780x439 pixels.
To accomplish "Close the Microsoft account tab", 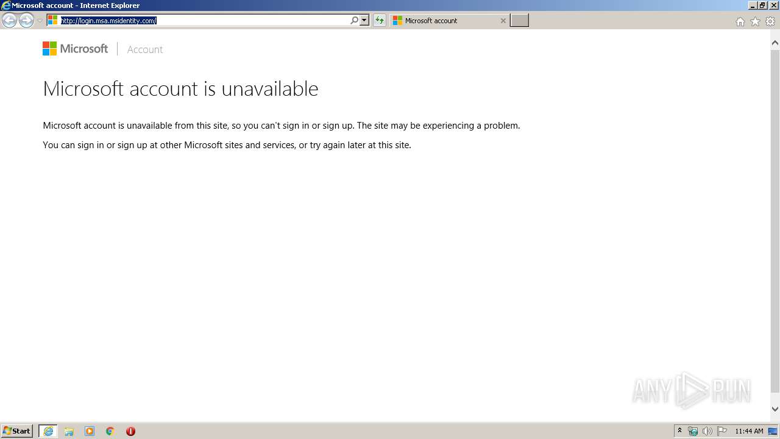I will pos(503,21).
